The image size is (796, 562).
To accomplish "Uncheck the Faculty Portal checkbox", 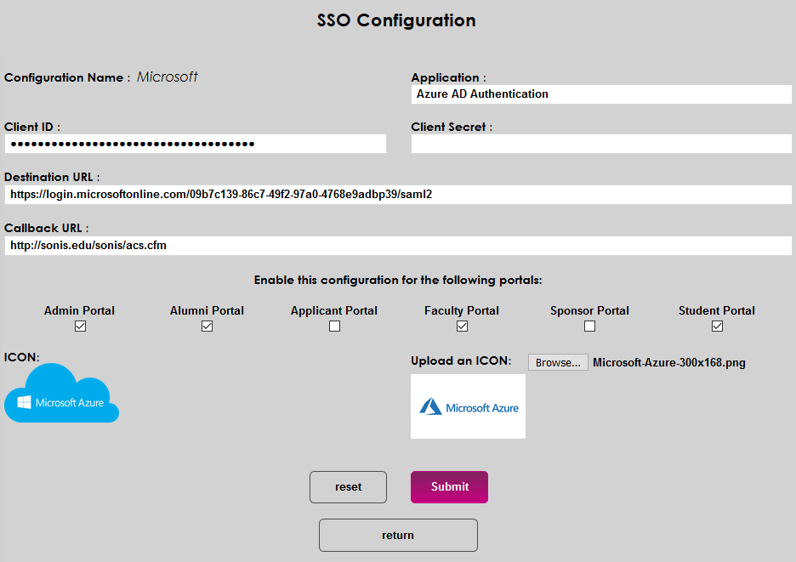I will point(462,326).
